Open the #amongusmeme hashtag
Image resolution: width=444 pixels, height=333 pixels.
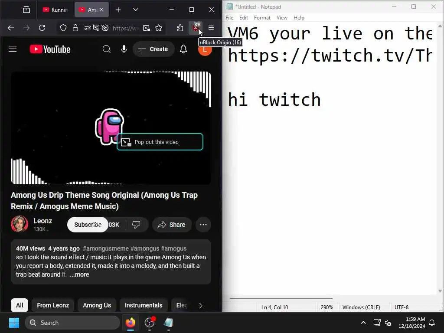click(x=106, y=248)
